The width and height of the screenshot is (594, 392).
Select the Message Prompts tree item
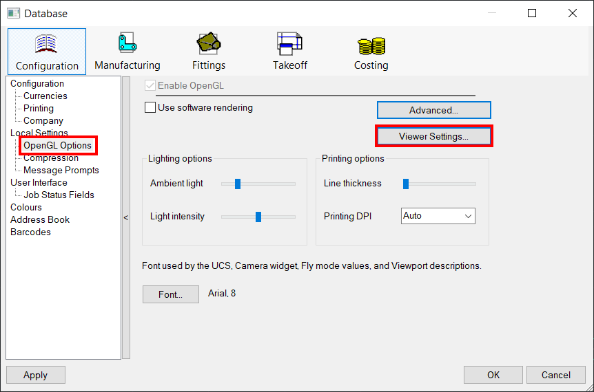61,170
